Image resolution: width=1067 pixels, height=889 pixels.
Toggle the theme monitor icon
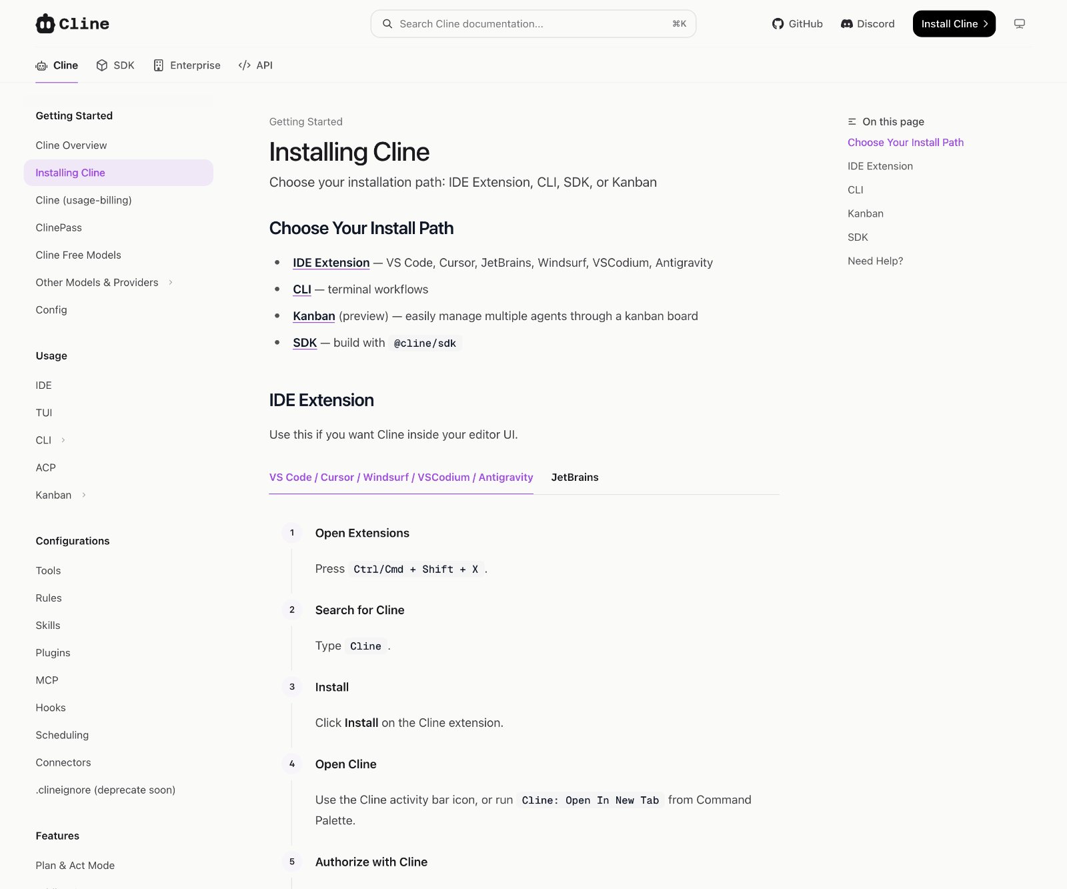[x=1020, y=24]
